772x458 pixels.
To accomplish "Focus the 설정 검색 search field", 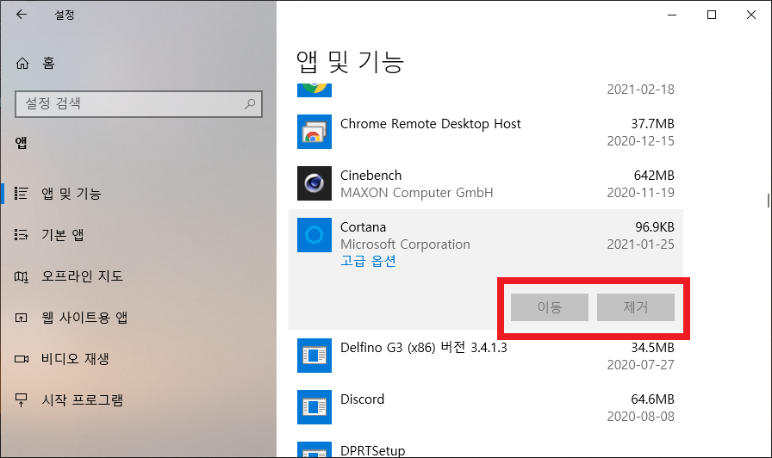I will click(139, 104).
